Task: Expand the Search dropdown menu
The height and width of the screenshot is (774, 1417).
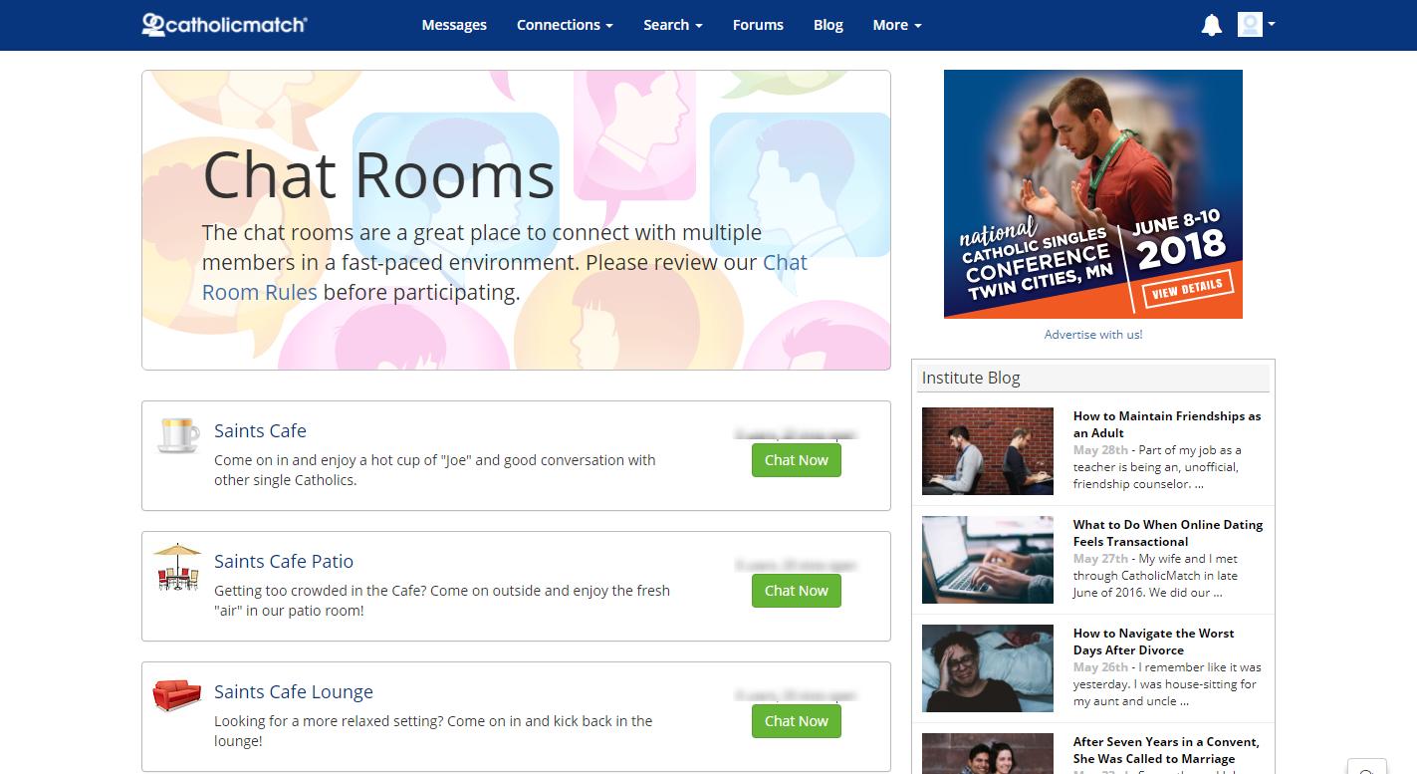Action: (673, 25)
